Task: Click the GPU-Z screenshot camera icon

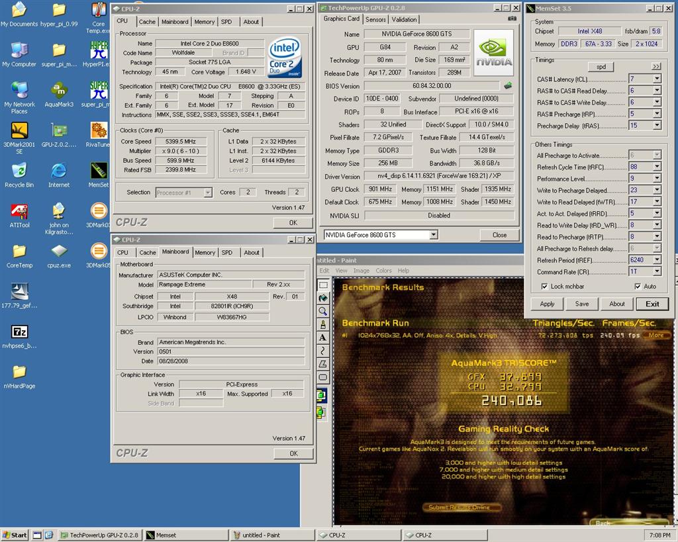Action: pyautogui.click(x=512, y=19)
